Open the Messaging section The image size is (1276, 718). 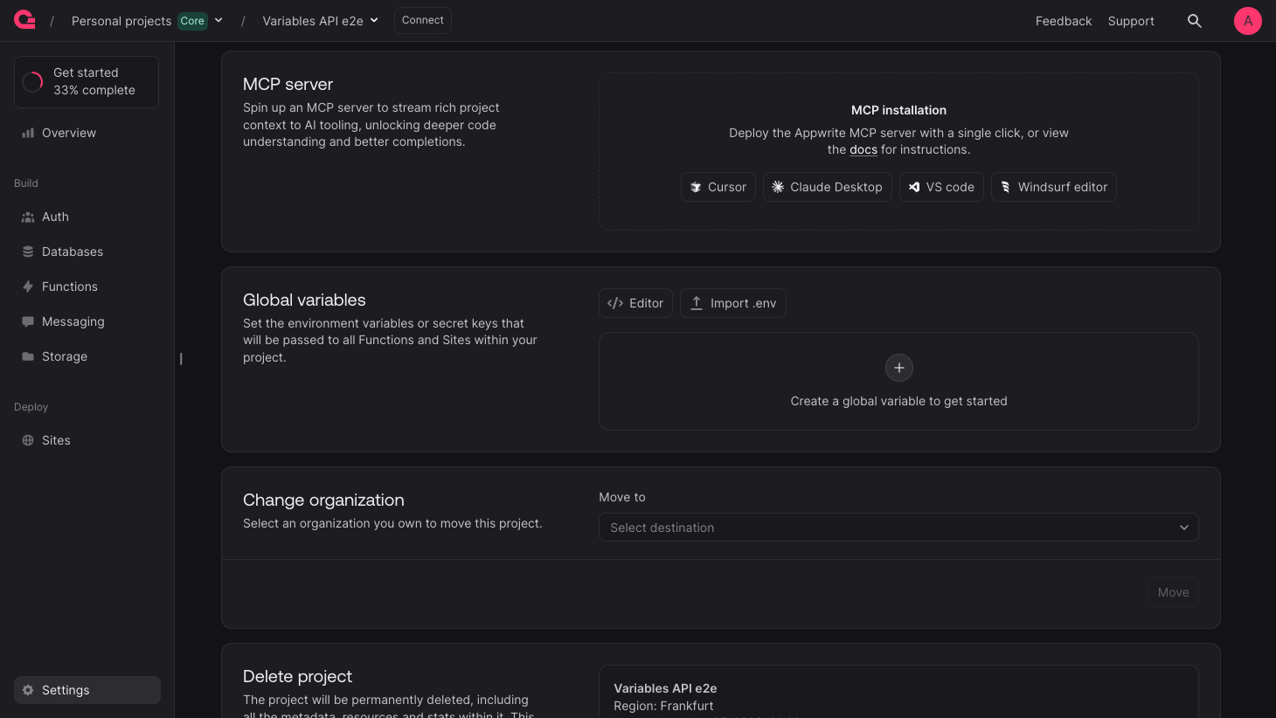tap(73, 321)
